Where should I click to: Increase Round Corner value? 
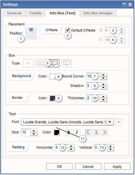pyautogui.click(x=103, y=75)
